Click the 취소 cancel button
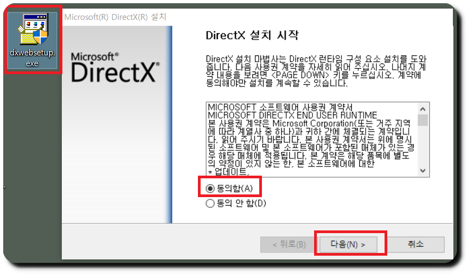The height and width of the screenshot is (275, 469). click(x=416, y=244)
